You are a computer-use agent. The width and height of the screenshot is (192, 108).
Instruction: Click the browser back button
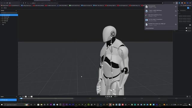click(x=2, y=3)
